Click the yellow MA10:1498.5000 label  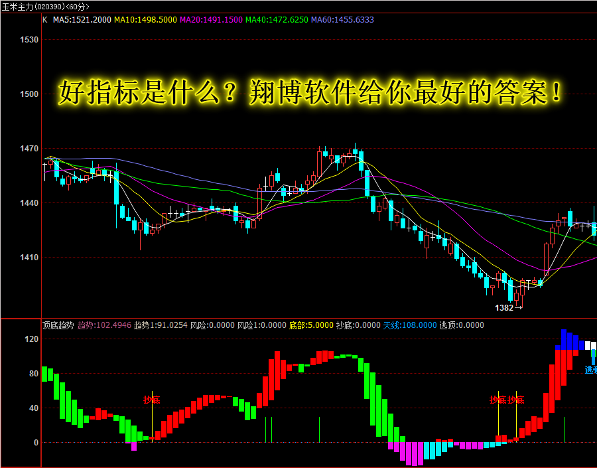(x=145, y=20)
